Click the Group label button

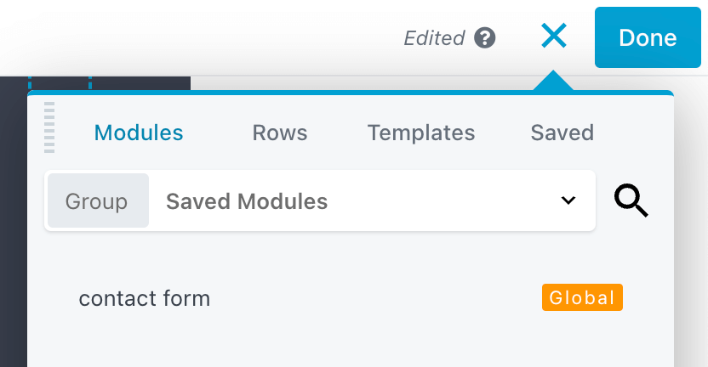coord(97,201)
